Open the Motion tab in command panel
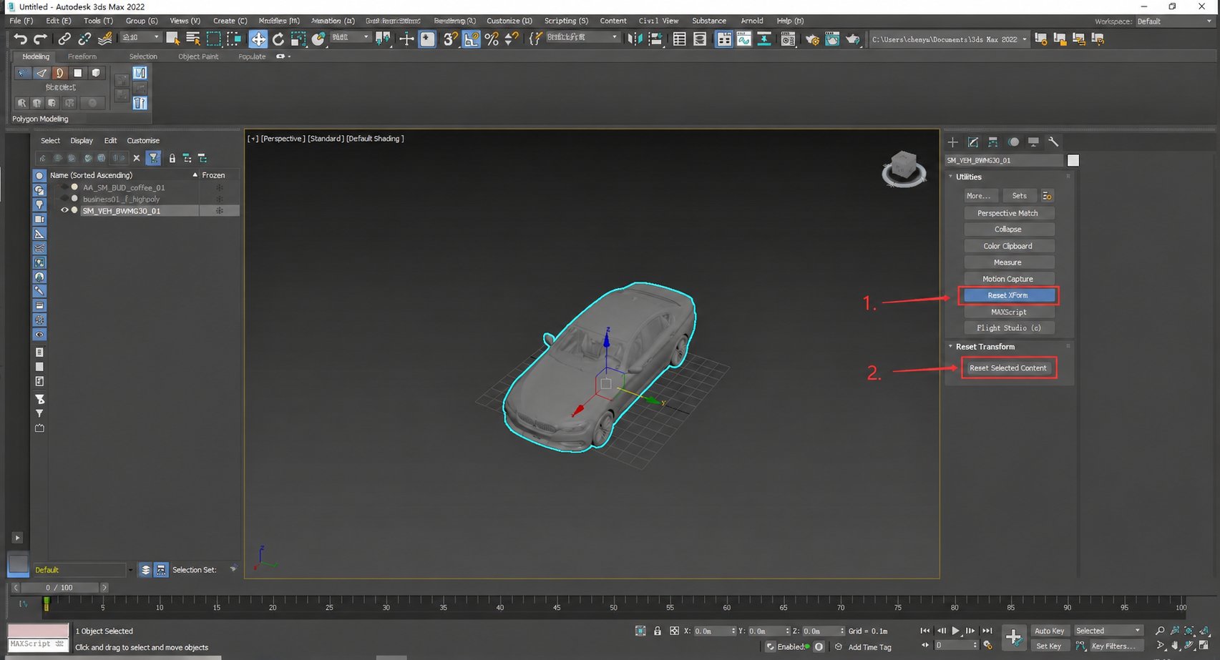The image size is (1220, 660). pyautogui.click(x=1013, y=142)
